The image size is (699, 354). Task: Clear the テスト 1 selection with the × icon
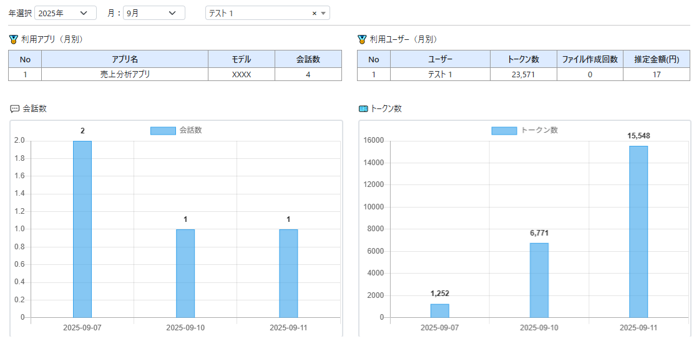point(315,13)
